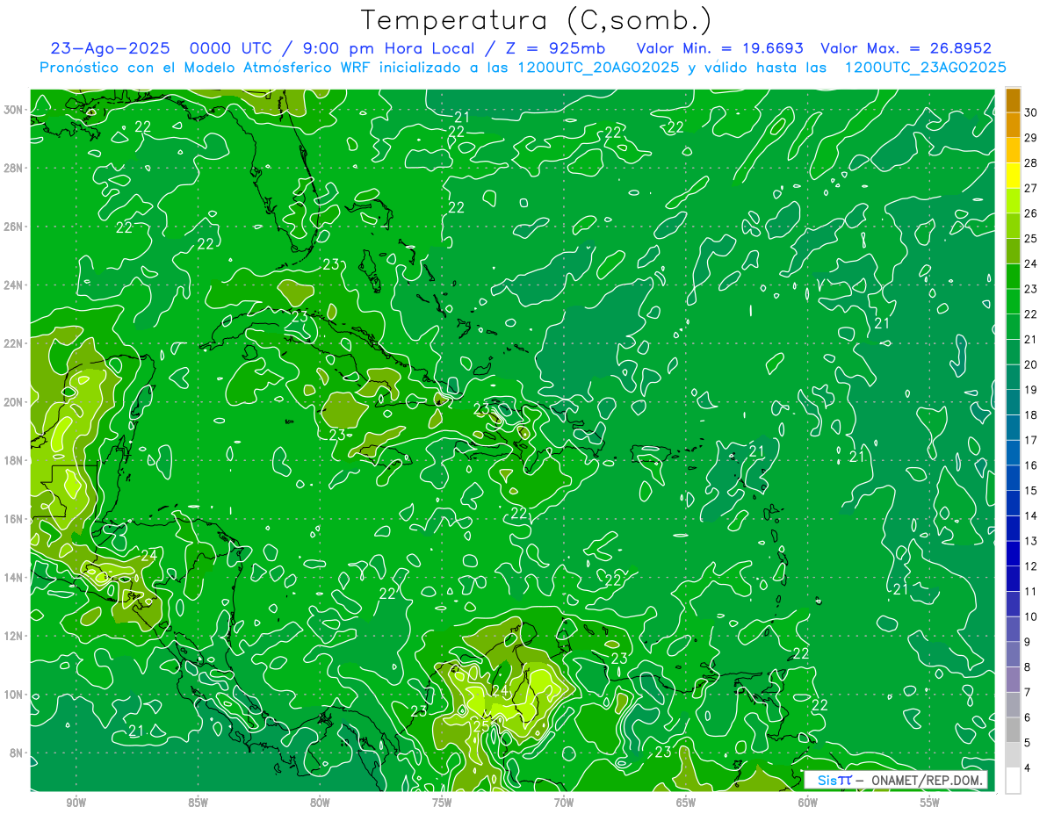The image size is (1054, 814).
Task: Click color scale label "19"
Action: [1031, 390]
